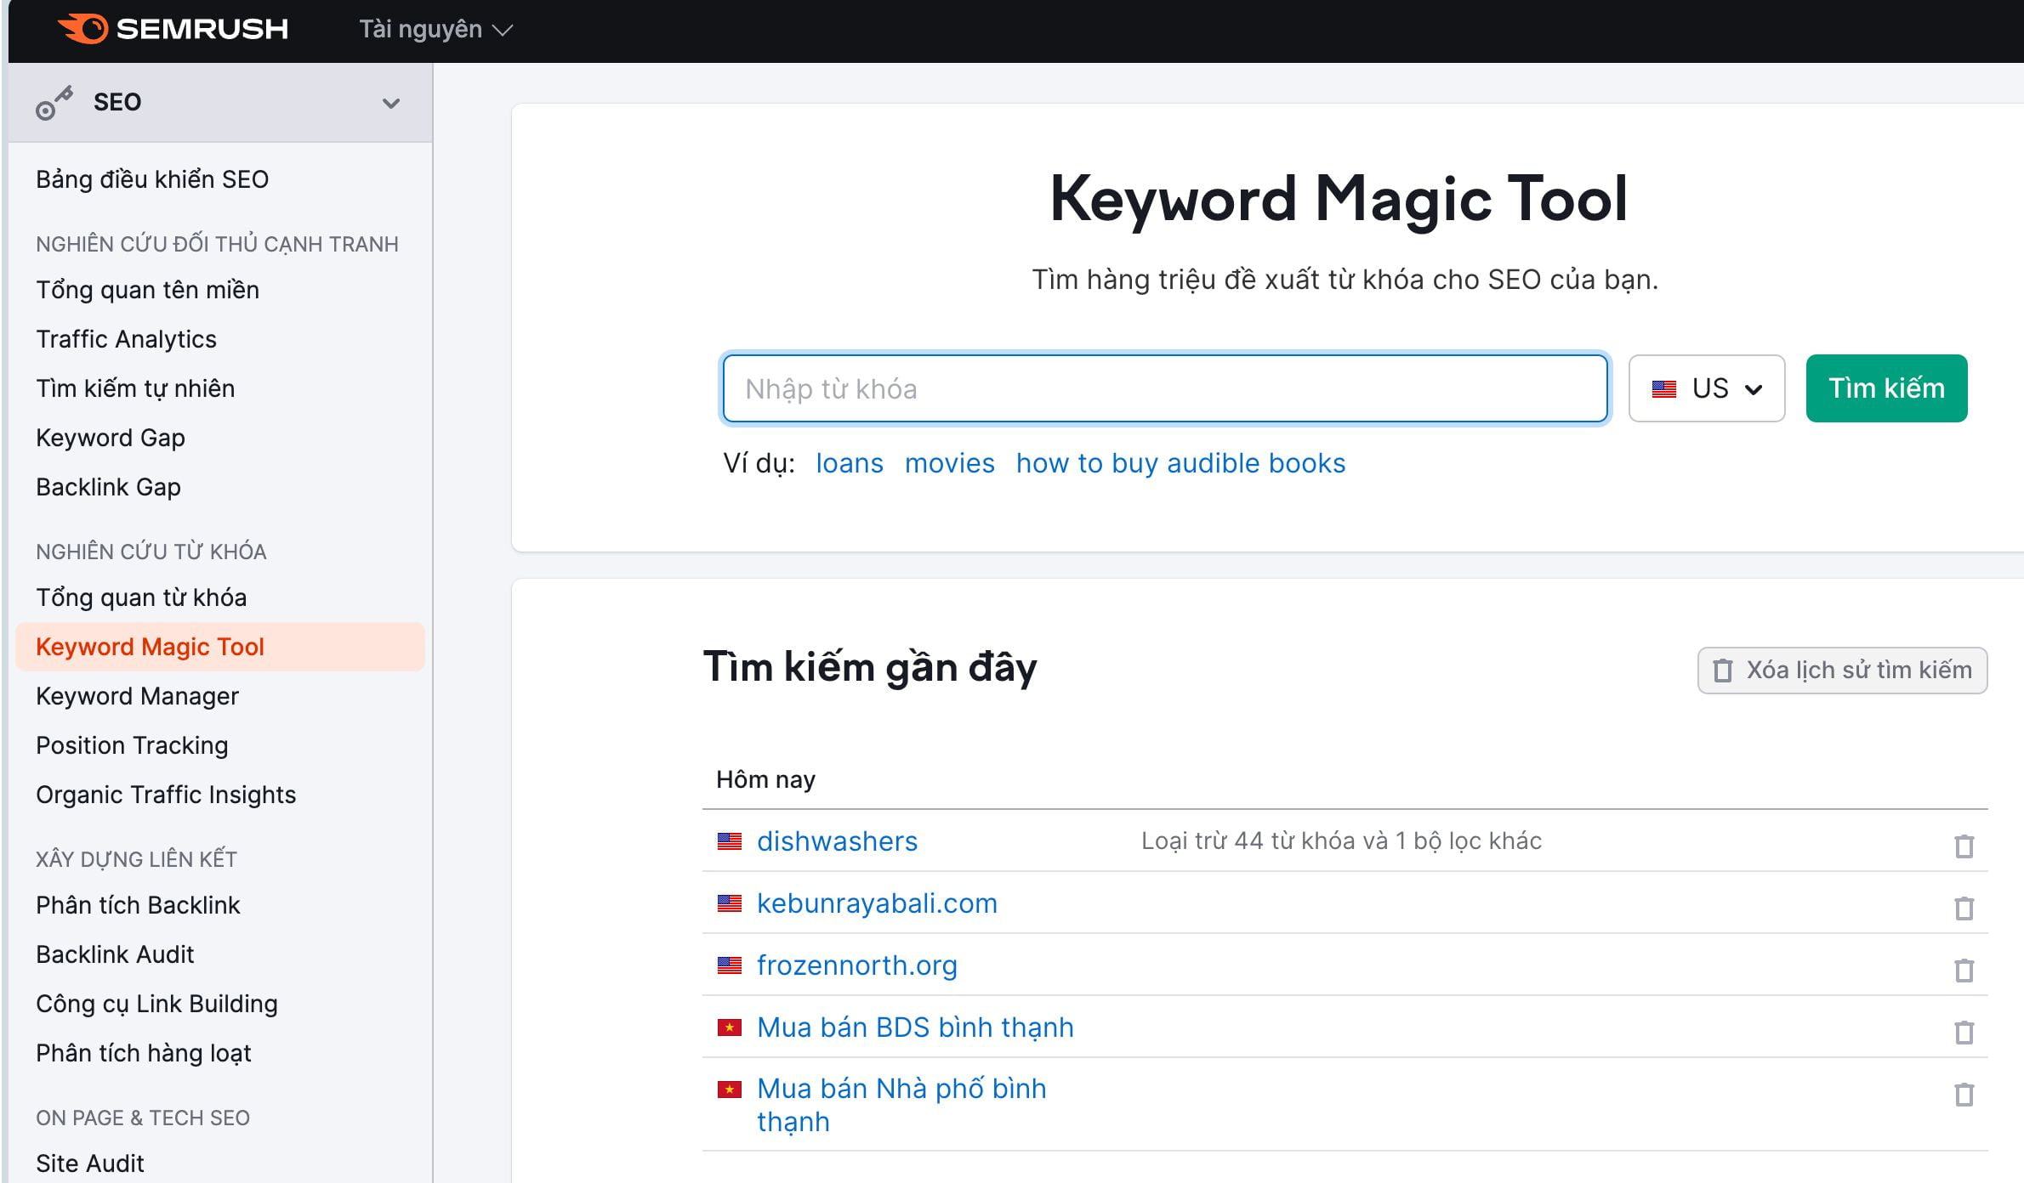Image resolution: width=2024 pixels, height=1183 pixels.
Task: Open recent search Mua bán Nhà phố bình thạnh
Action: click(x=901, y=1105)
